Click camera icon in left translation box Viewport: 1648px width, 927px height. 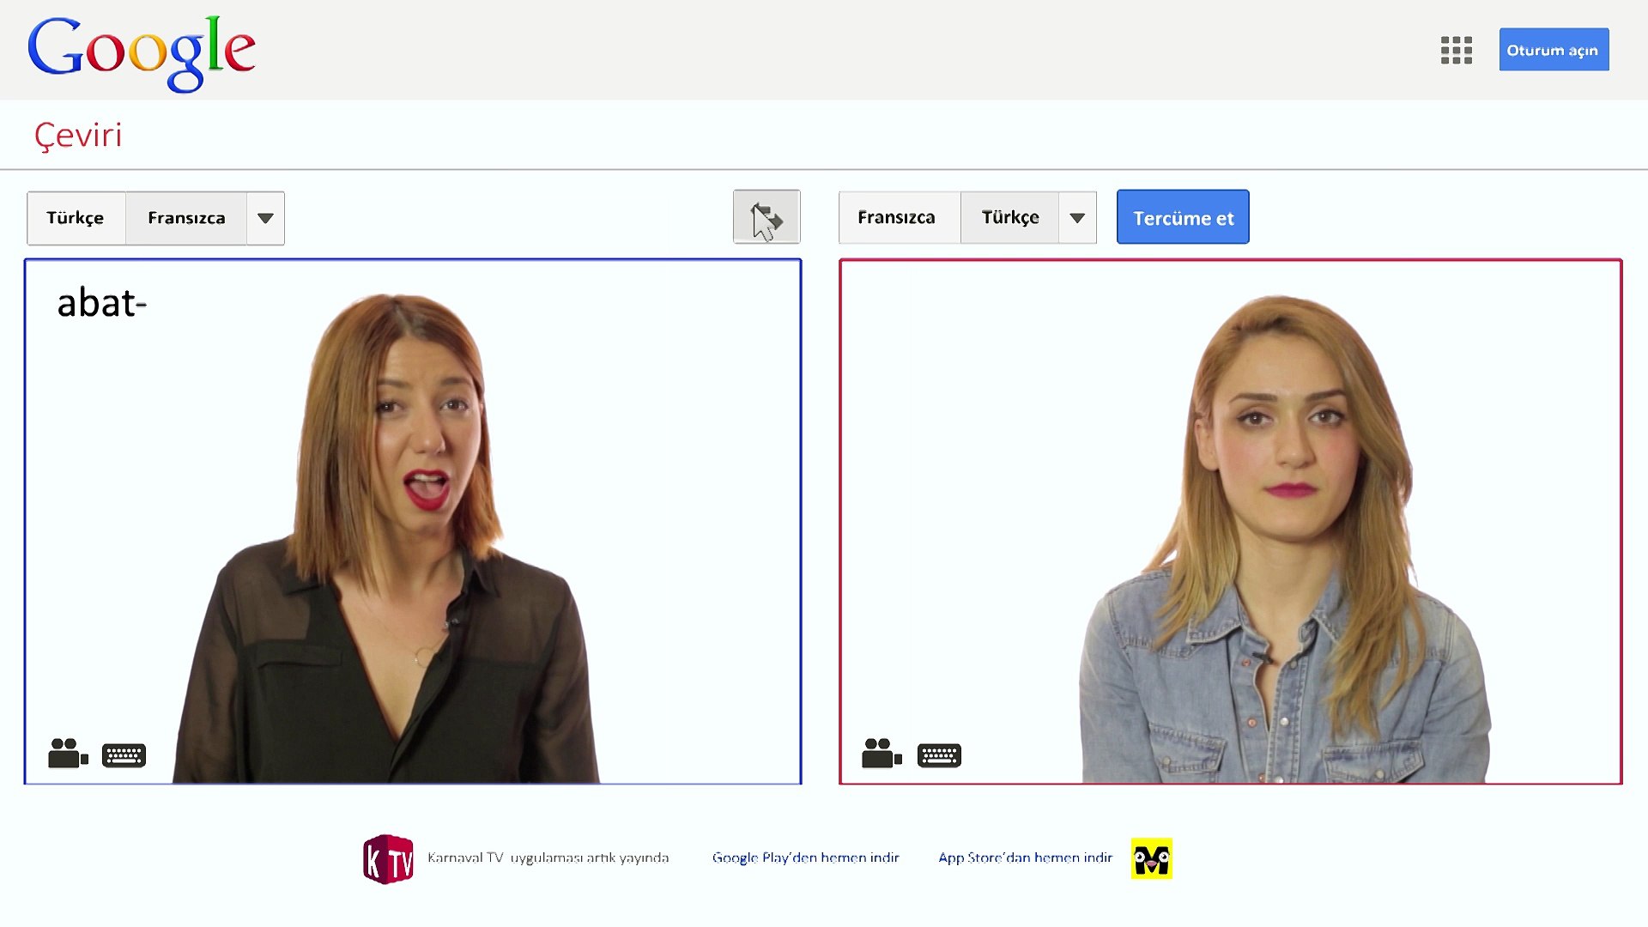tap(68, 754)
